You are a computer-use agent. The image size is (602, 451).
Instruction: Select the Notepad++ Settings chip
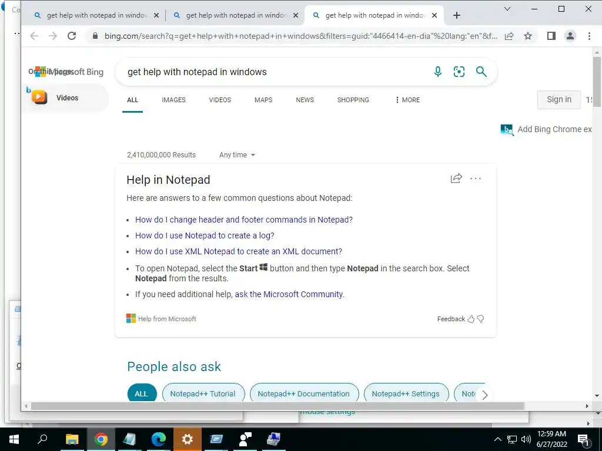click(x=406, y=393)
